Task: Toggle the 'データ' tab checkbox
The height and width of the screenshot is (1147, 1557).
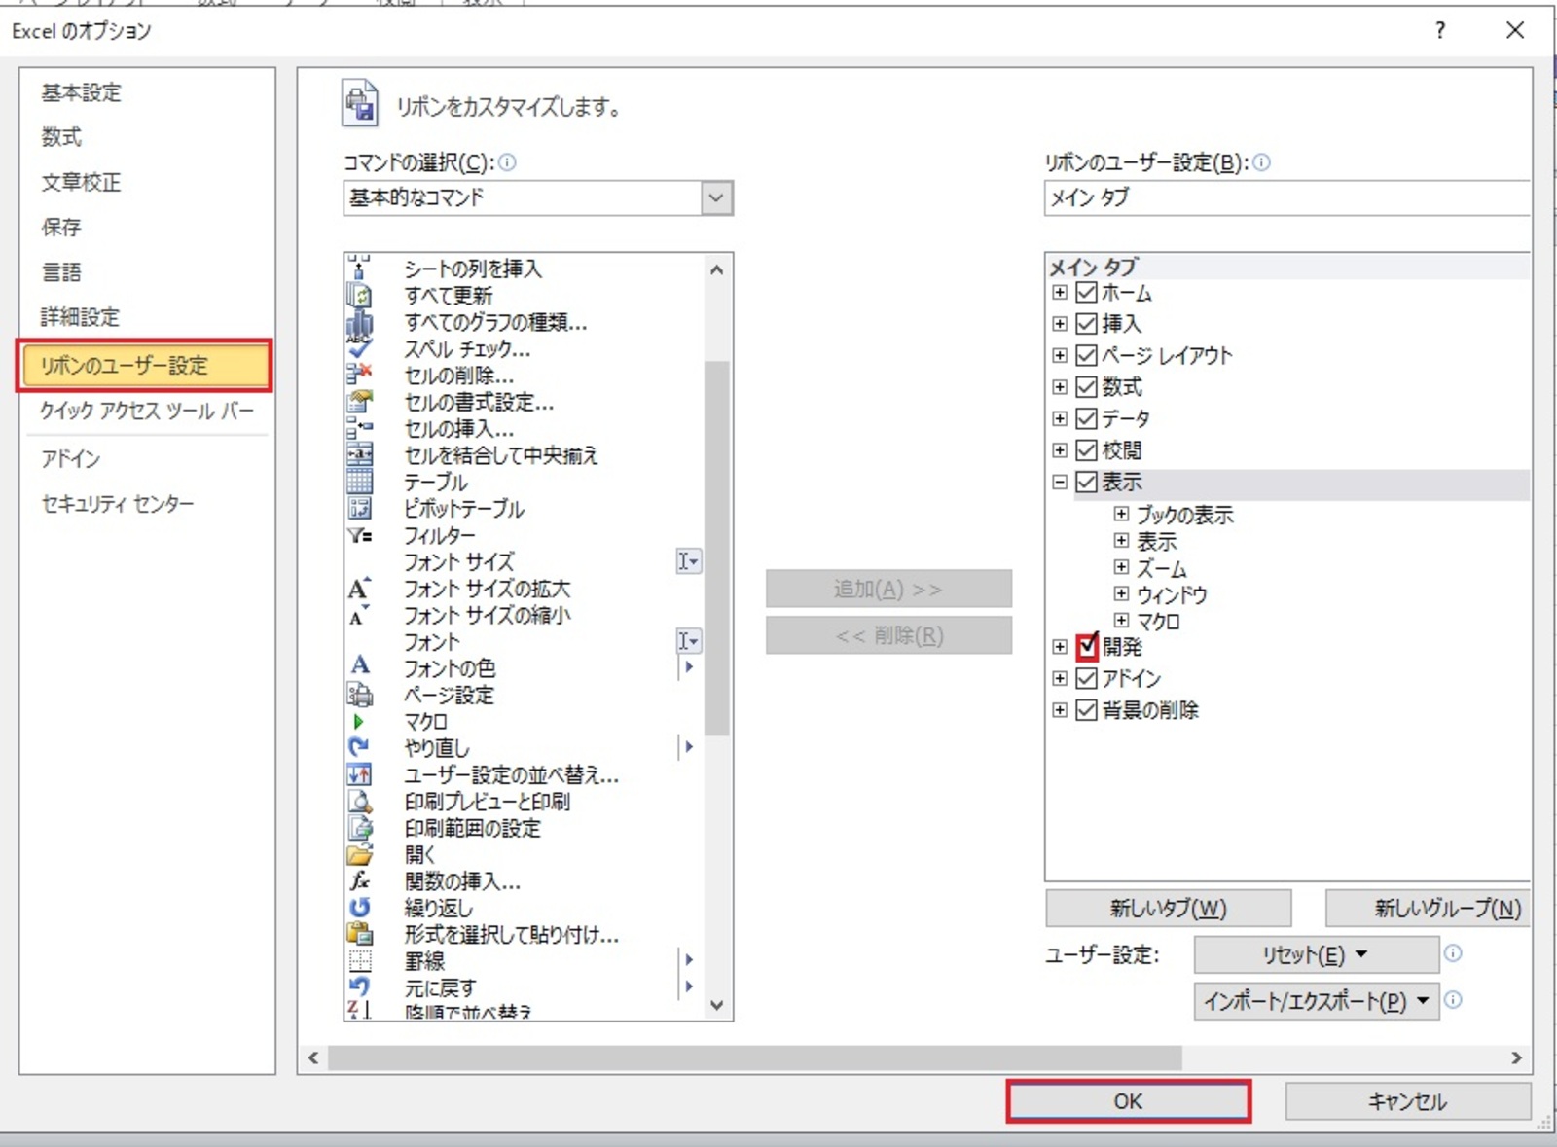Action: click(x=1087, y=418)
